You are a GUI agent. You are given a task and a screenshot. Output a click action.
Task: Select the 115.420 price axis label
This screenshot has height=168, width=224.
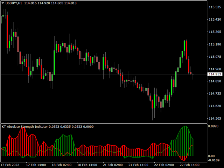(215, 20)
